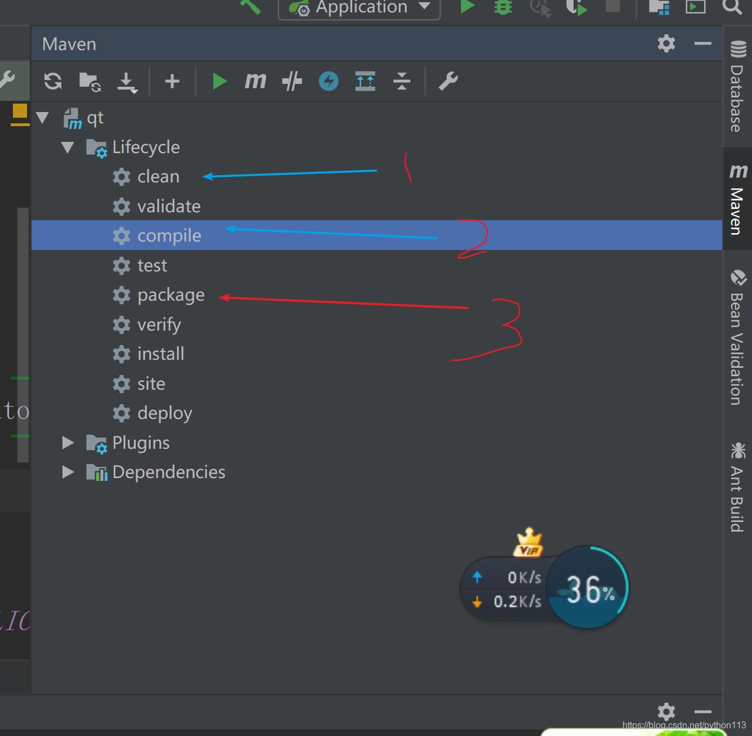Click gear icon in bottom panel header
The height and width of the screenshot is (736, 752).
pyautogui.click(x=666, y=712)
